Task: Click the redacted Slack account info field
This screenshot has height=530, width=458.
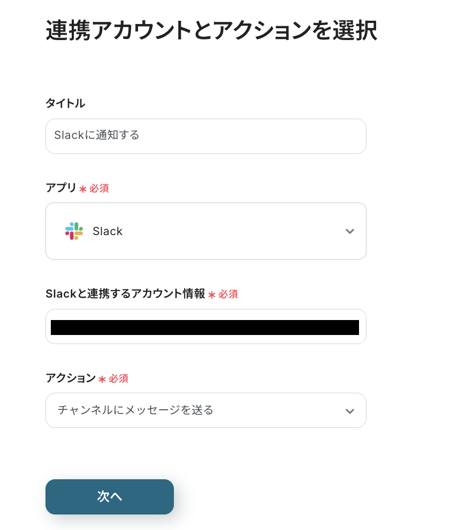Action: tap(205, 327)
